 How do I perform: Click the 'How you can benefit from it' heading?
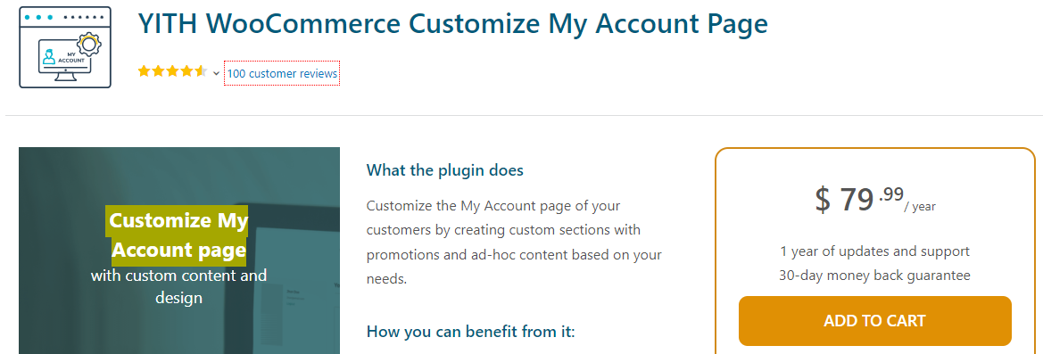(x=470, y=331)
